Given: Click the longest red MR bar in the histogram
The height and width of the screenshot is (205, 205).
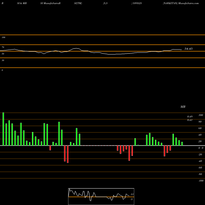Looking at the screenshot, I should point(68,154).
